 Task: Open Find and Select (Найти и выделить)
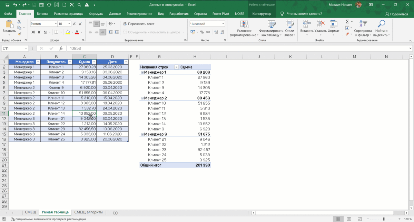pos(381,28)
